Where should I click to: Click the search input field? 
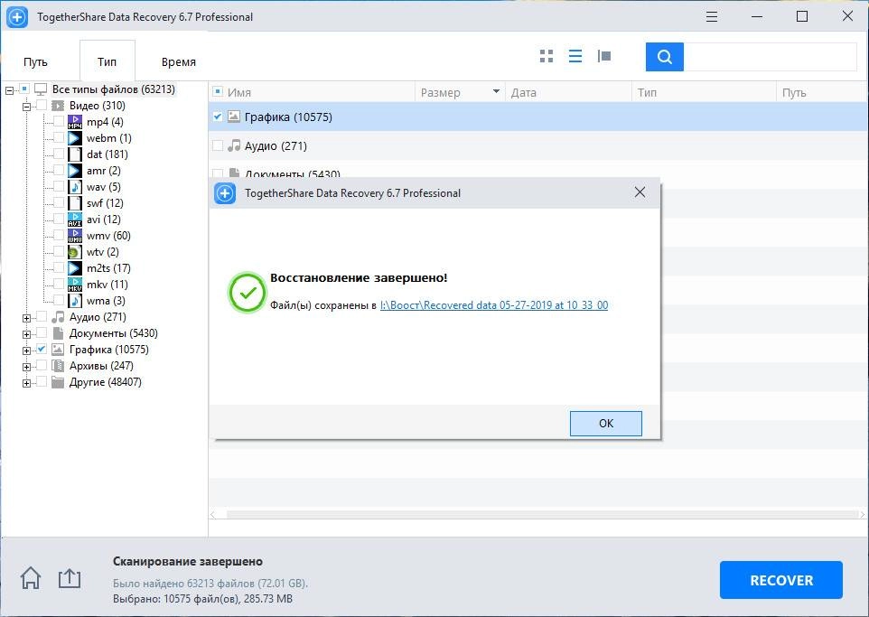[x=770, y=57]
